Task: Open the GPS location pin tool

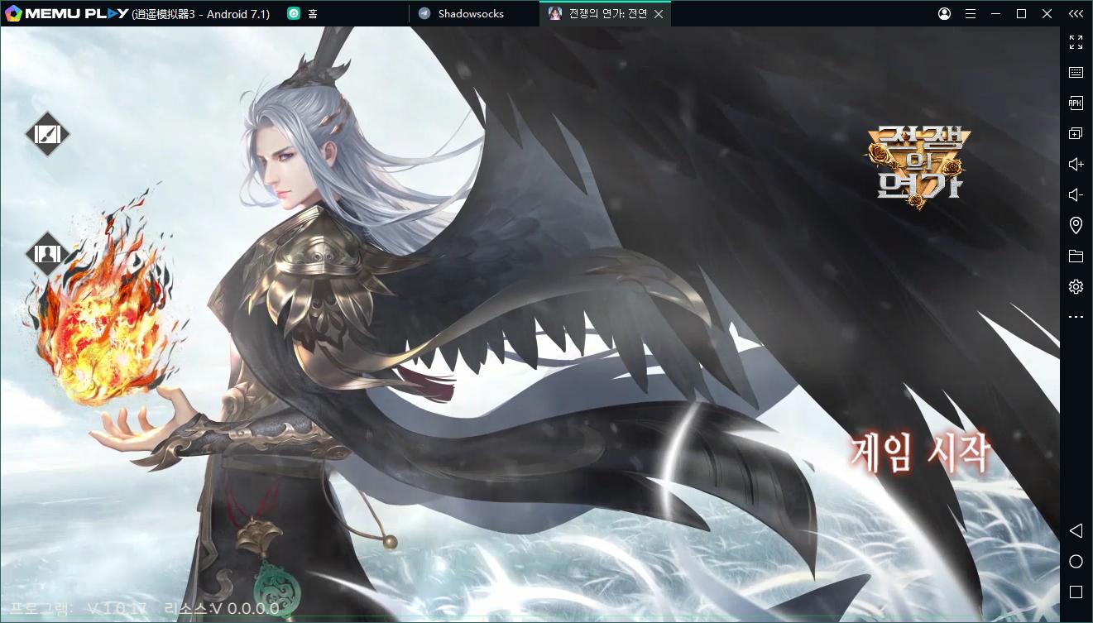Action: pyautogui.click(x=1076, y=225)
